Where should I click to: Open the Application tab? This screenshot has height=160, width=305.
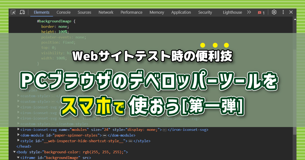point(181,12)
